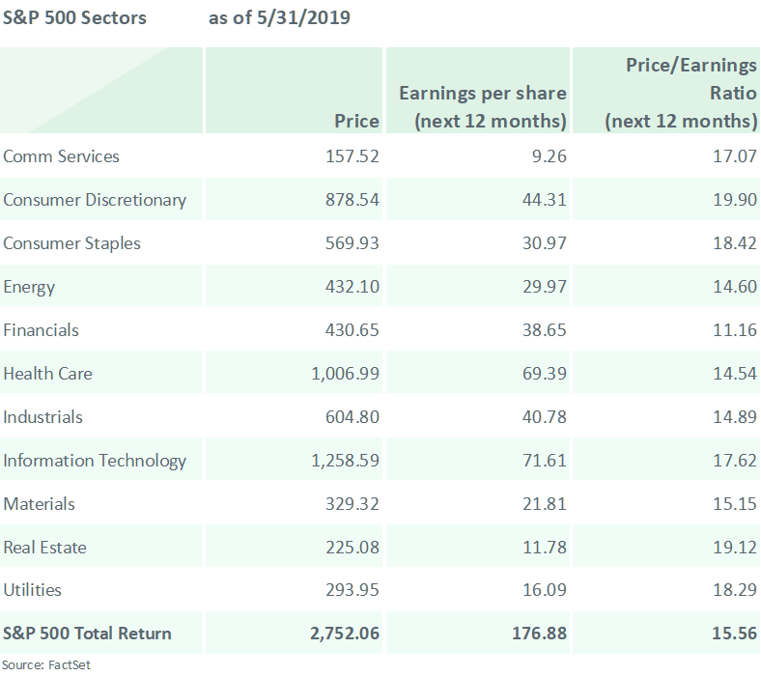Select Industrials price 604.80
Screen dimensions: 761x677
352,417
